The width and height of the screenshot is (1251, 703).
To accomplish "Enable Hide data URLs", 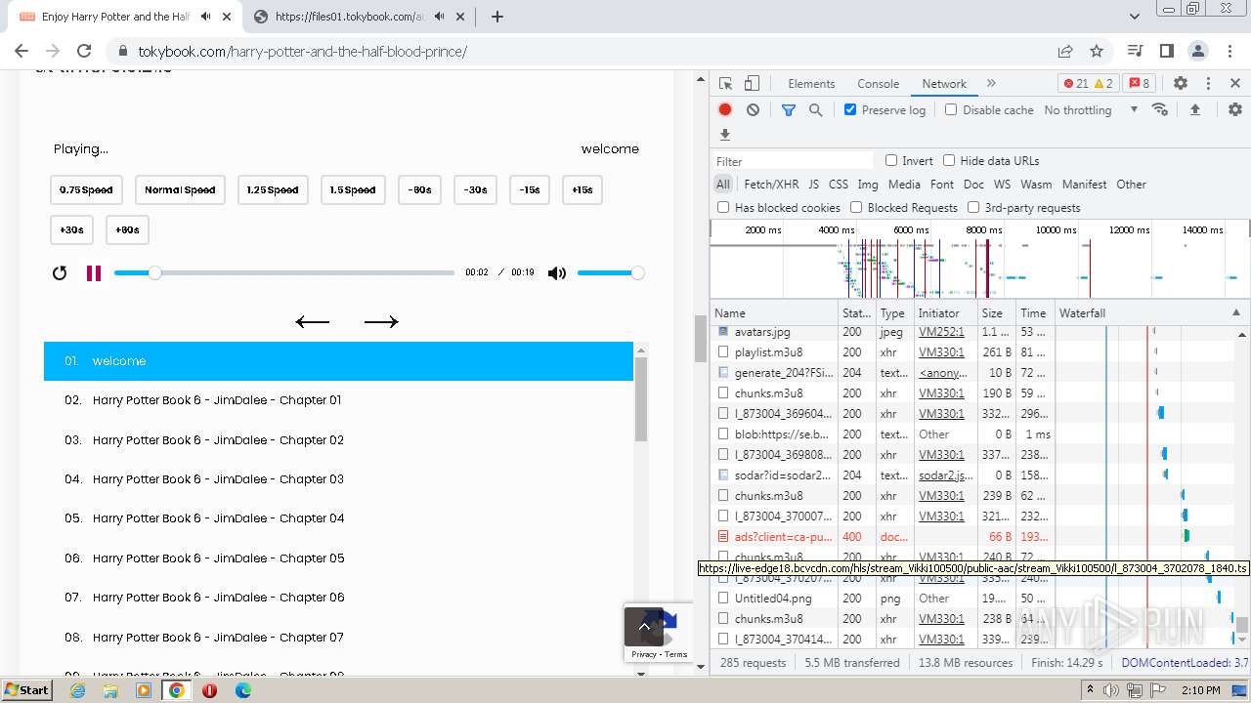I will (x=949, y=161).
